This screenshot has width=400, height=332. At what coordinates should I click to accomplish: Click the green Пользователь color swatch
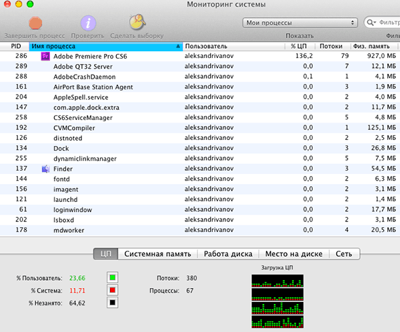coord(112,277)
